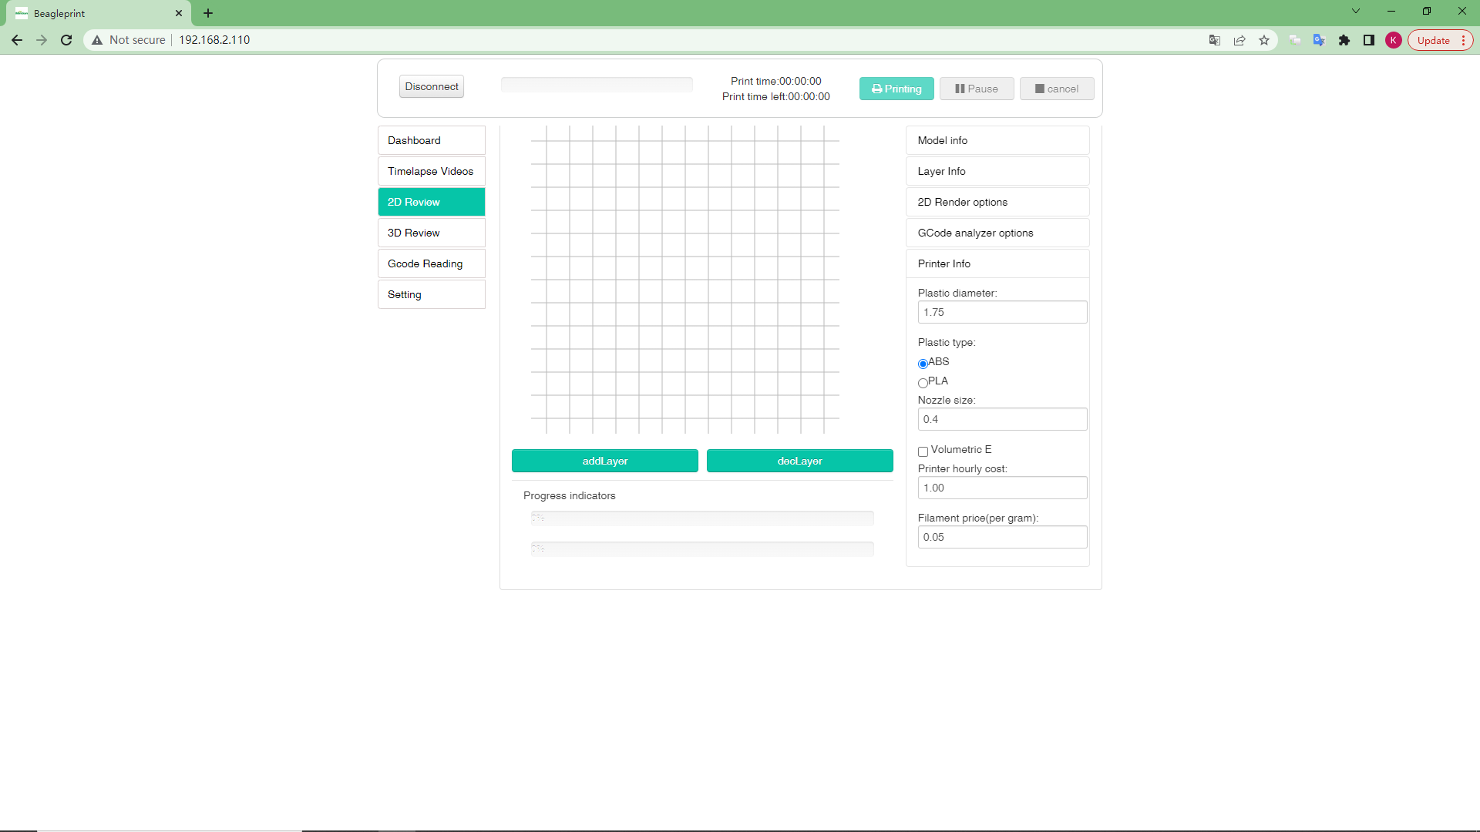Go to Timelapse Videos page
Screen dimensions: 1480x832
point(431,171)
